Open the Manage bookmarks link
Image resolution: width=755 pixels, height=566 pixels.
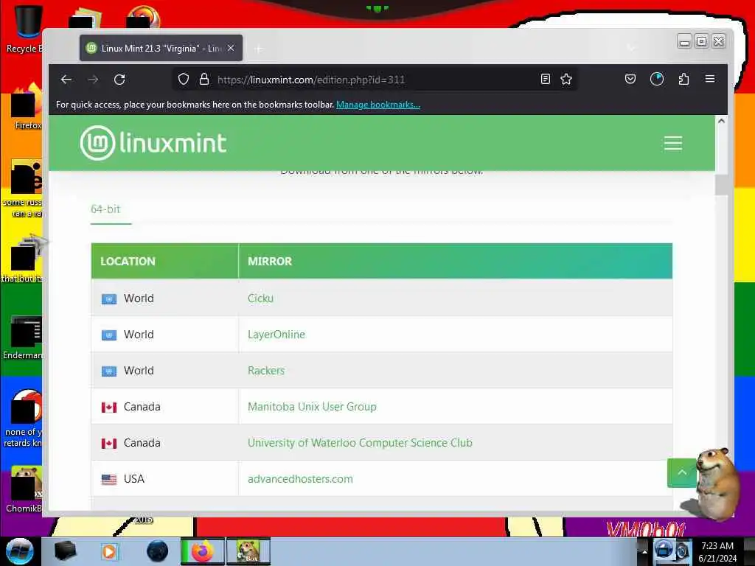[378, 105]
